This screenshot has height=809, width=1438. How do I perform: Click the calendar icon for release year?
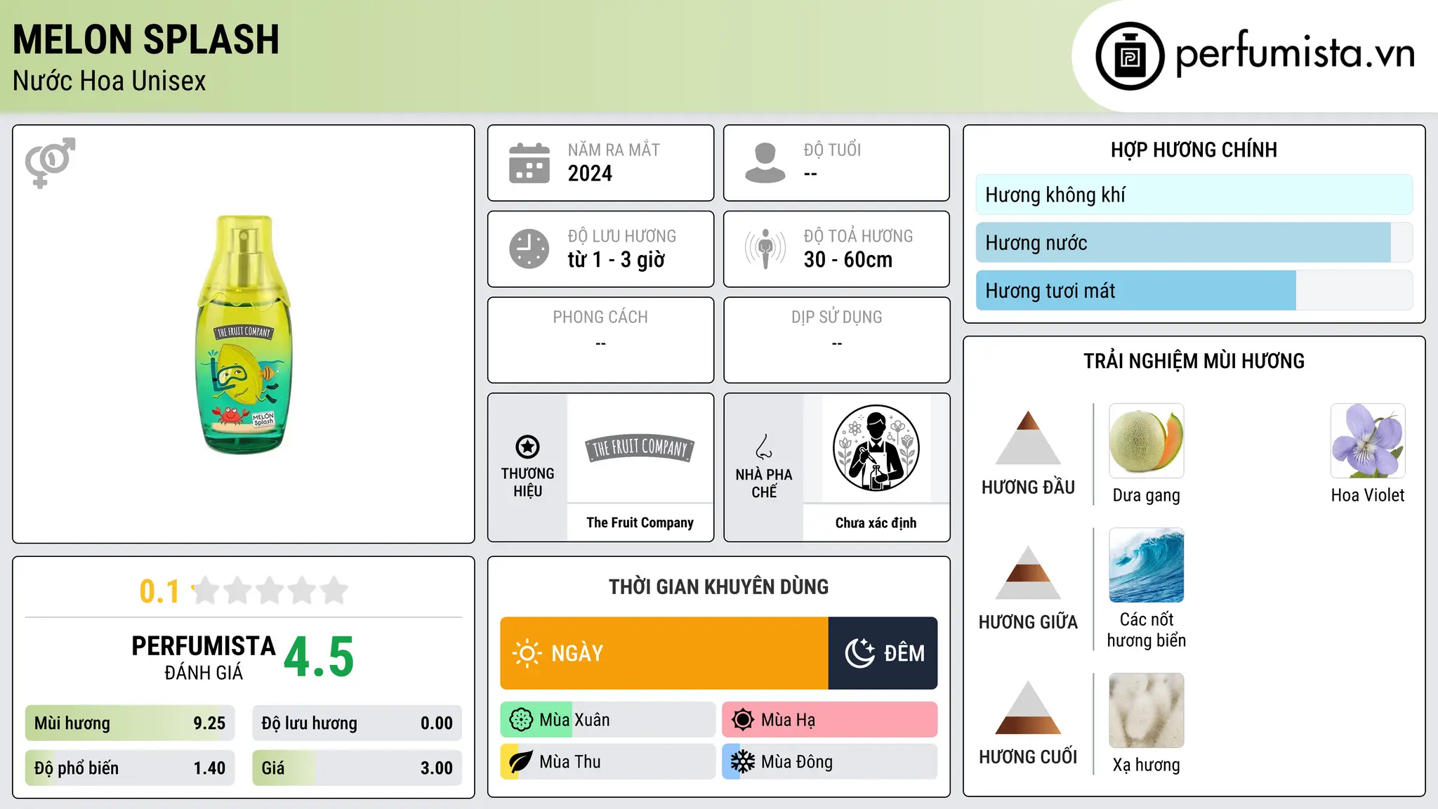pyautogui.click(x=529, y=163)
